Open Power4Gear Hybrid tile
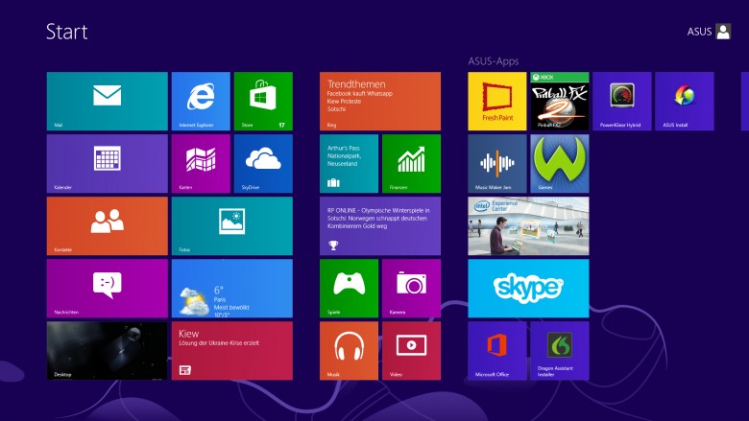 (622, 101)
